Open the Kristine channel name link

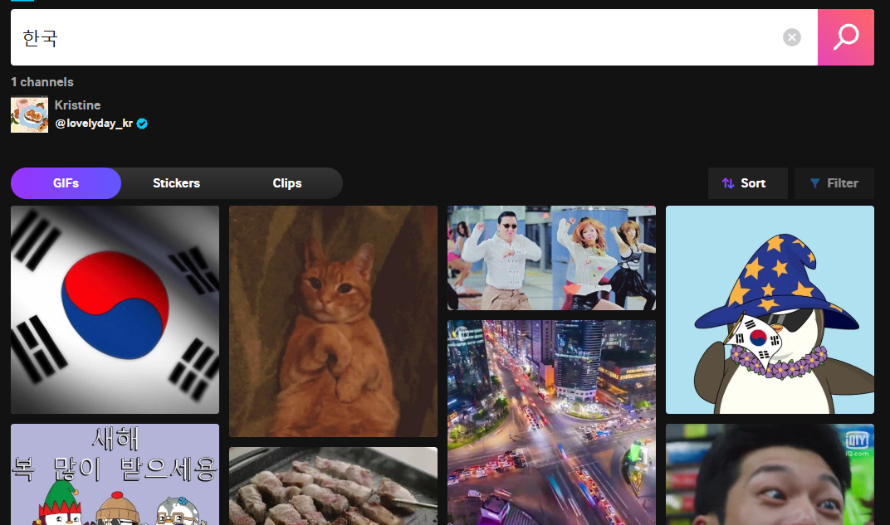[77, 105]
